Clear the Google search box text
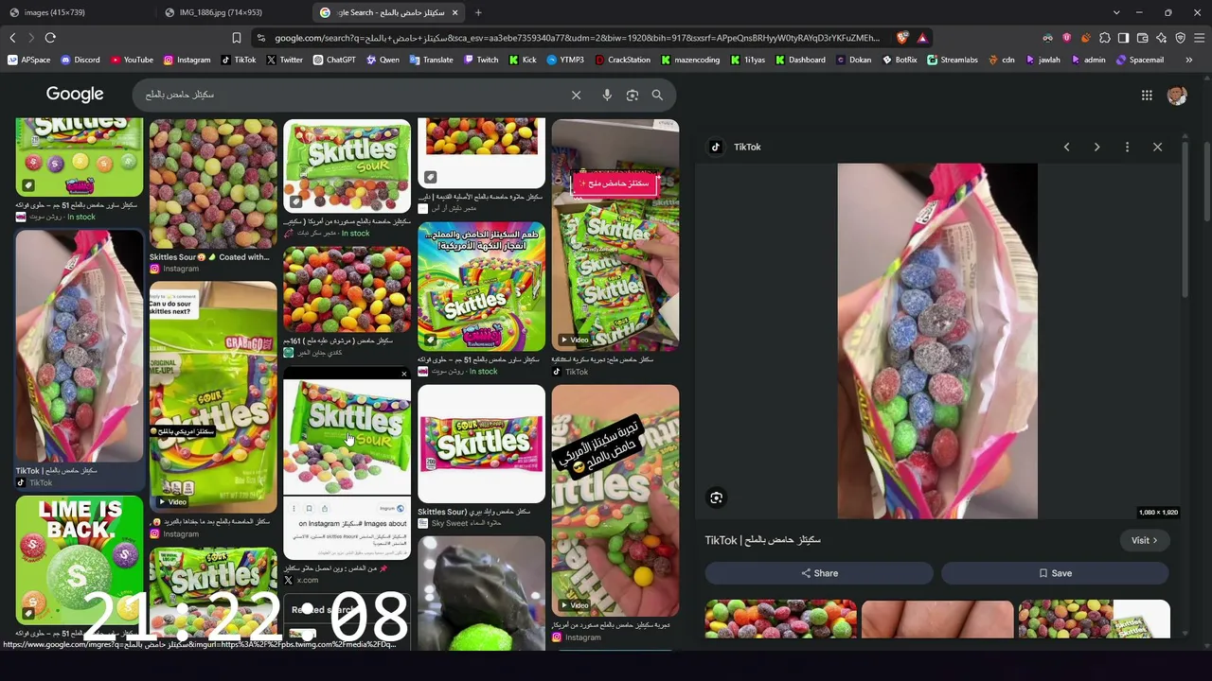Image resolution: width=1212 pixels, height=681 pixels. [576, 95]
